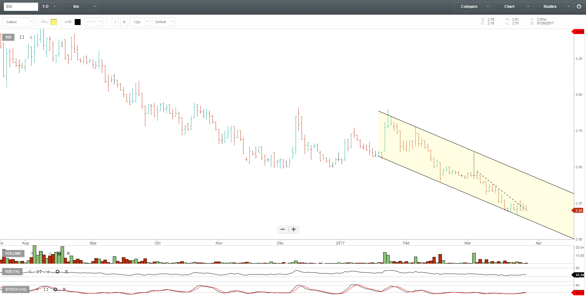This screenshot has height=296, width=586.
Task: Move the VOLUME study panel up
Action: [32, 253]
